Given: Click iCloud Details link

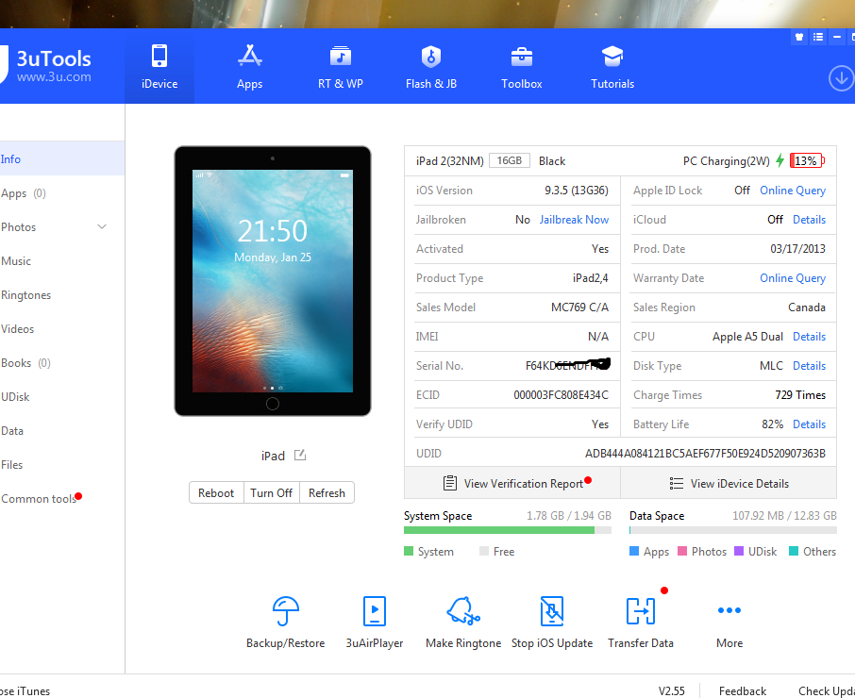Looking at the screenshot, I should tap(809, 220).
